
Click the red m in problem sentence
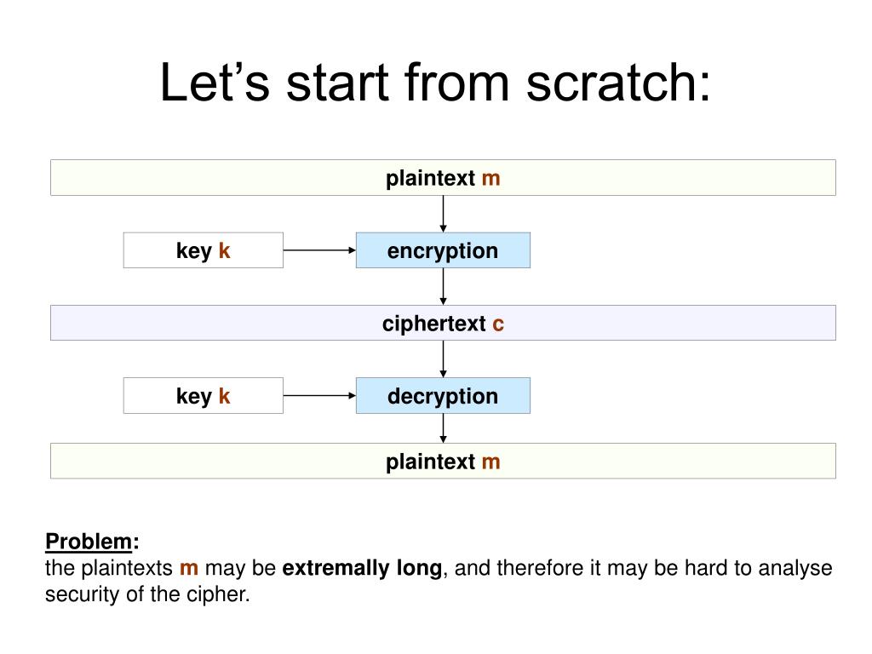189,568
